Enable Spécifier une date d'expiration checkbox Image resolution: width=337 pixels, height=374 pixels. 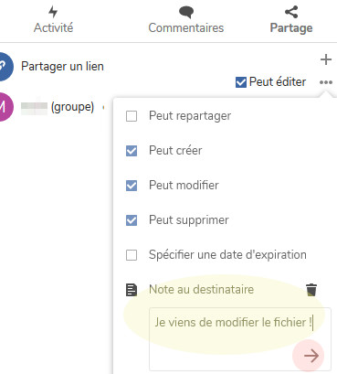pyautogui.click(x=132, y=255)
